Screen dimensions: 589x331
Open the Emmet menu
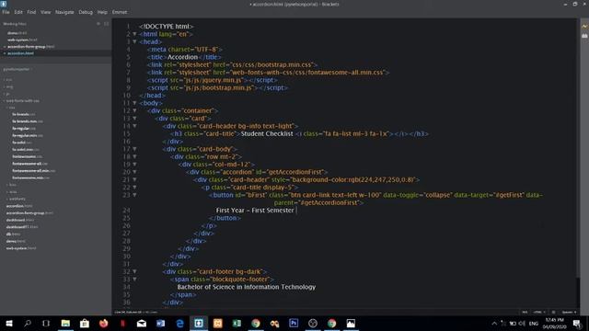(120, 12)
